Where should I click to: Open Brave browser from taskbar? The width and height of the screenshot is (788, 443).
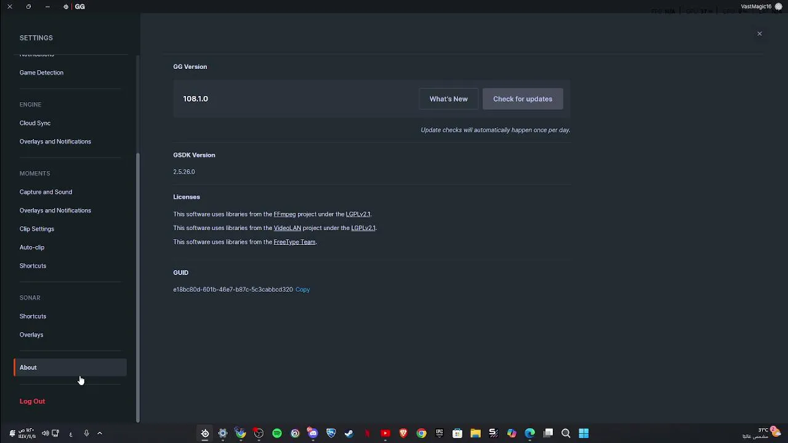pyautogui.click(x=403, y=434)
